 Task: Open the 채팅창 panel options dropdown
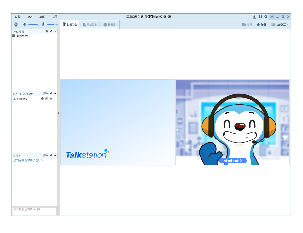tap(46, 156)
